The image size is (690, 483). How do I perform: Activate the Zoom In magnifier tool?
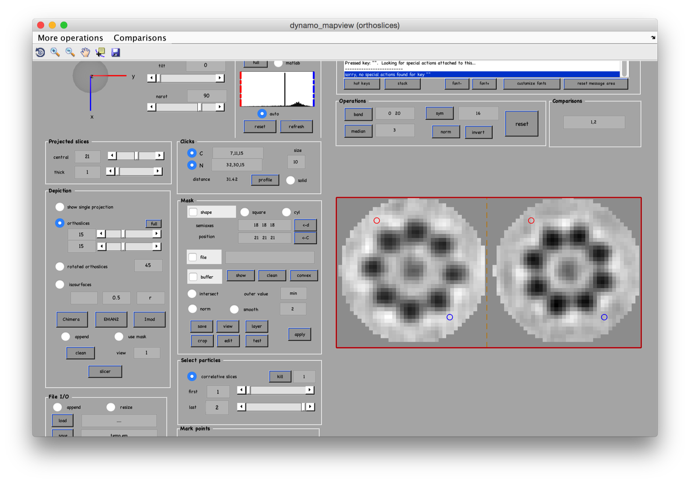pyautogui.click(x=55, y=52)
